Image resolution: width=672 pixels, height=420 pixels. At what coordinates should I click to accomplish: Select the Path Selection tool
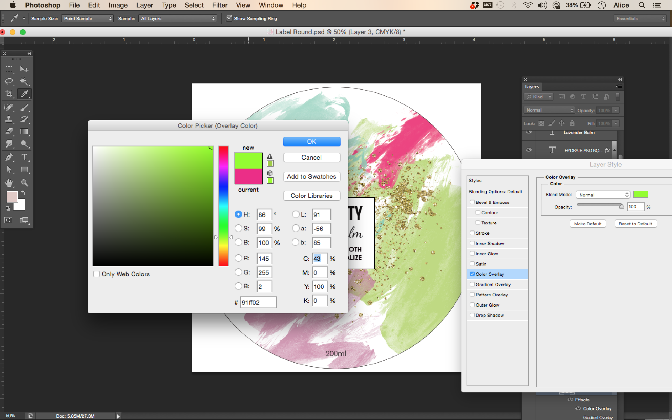[9, 170]
